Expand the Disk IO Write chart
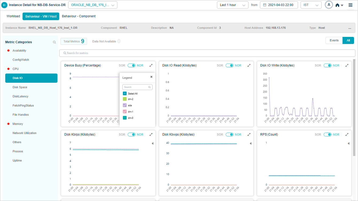Viewport: 358px width, 201px height. point(347,65)
